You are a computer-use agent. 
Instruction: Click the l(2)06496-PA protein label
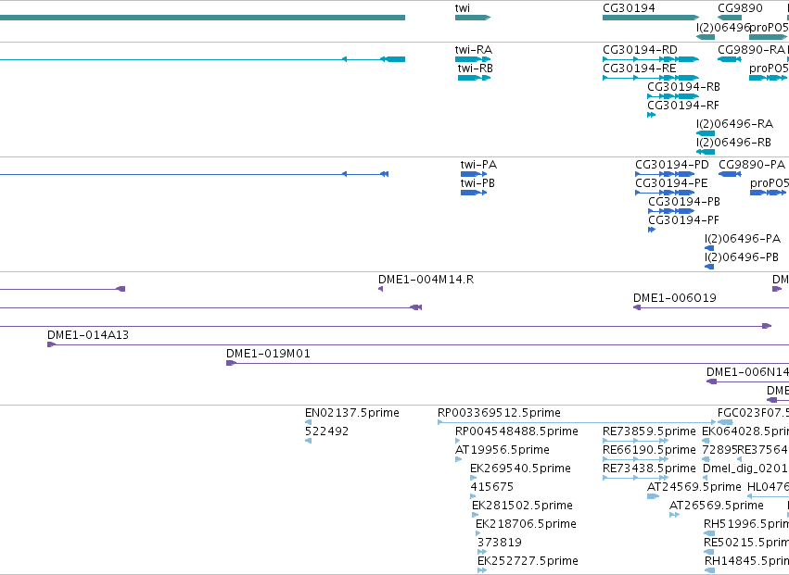[x=743, y=239]
